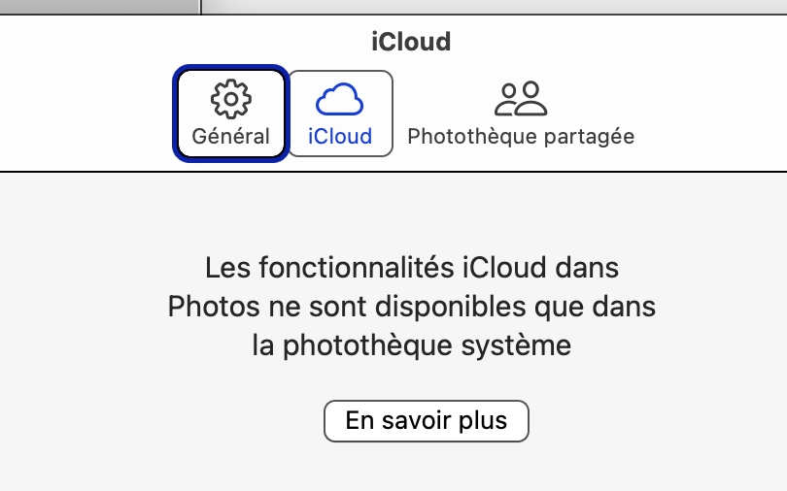Click the "Photothèque partagée" text label
The height and width of the screenshot is (491, 787).
pos(521,136)
